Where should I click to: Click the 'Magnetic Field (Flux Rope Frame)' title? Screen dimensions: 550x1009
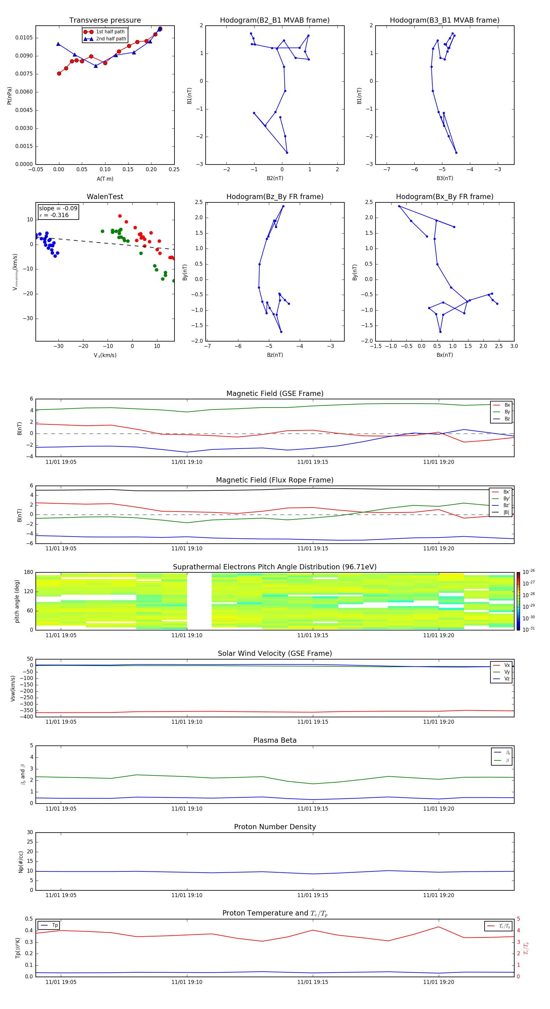(275, 480)
